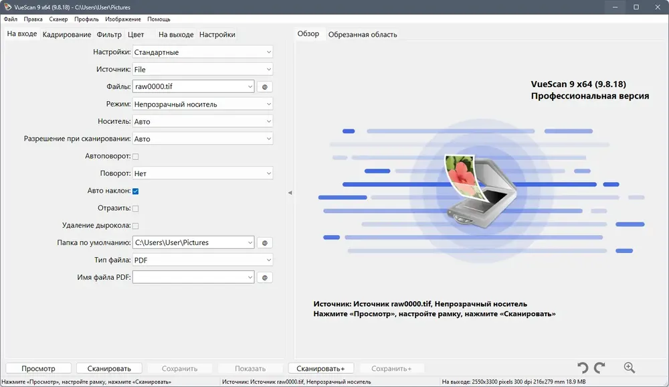Enable the Удаление дырокола checkbox
The height and width of the screenshot is (387, 669).
coord(135,226)
